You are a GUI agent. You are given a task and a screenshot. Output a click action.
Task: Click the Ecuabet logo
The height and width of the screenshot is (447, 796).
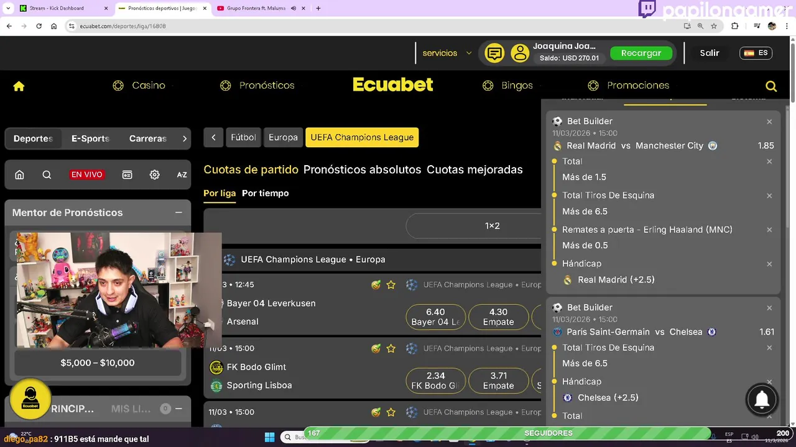coord(392,85)
